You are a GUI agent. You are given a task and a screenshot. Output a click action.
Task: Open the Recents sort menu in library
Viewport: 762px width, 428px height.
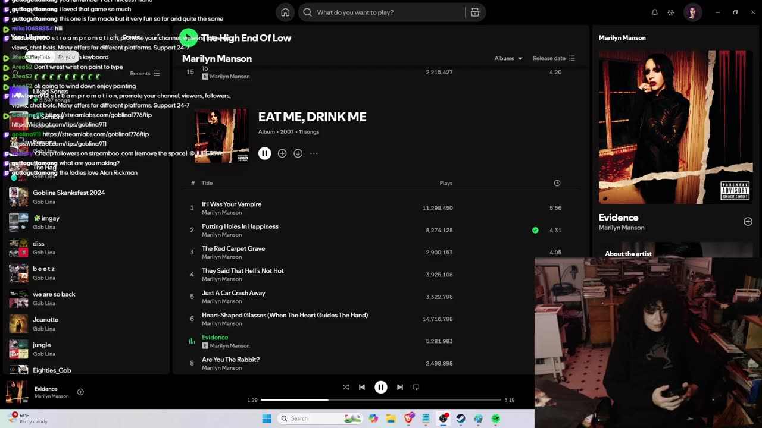tap(145, 74)
